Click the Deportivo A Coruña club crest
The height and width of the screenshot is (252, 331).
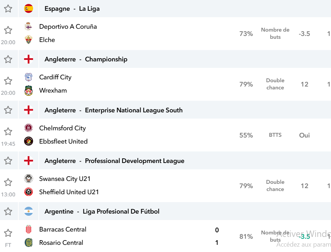[x=28, y=26]
